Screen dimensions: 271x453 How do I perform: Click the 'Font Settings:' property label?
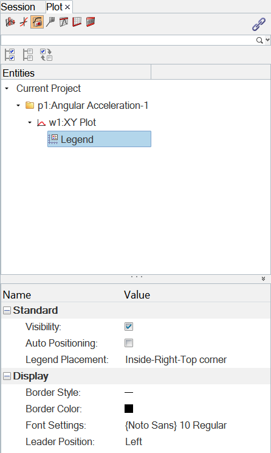point(56,425)
